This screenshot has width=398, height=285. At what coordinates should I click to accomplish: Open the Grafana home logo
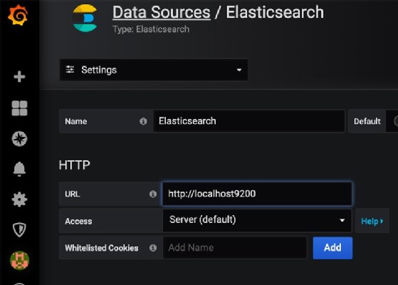(18, 15)
